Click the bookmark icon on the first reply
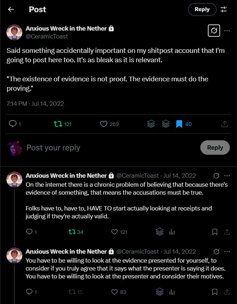237x304 pixels. tap(215, 232)
